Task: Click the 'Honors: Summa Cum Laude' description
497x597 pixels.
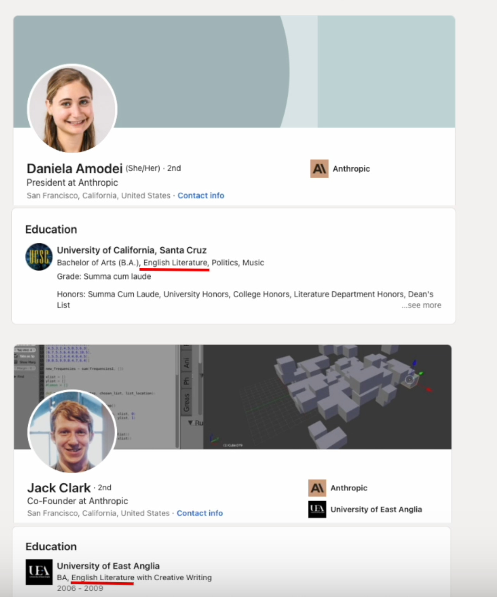Action: click(x=245, y=300)
